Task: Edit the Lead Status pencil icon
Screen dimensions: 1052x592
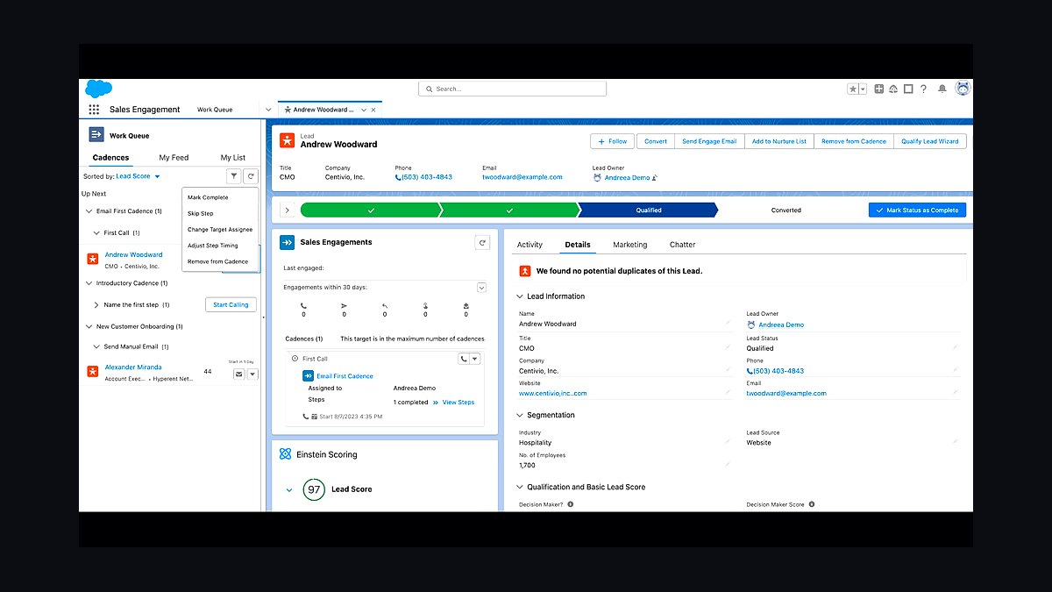Action: click(956, 347)
